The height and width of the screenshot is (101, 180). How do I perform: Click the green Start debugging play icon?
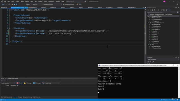63,4
